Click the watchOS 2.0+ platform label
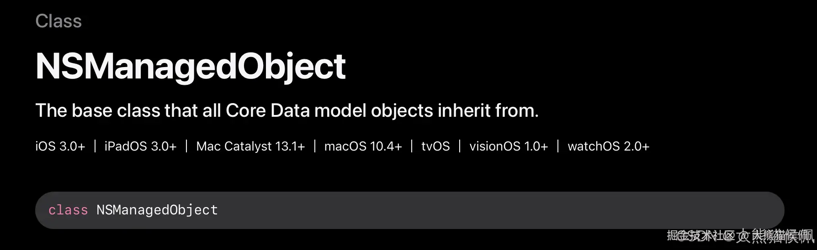817x250 pixels. tap(608, 146)
